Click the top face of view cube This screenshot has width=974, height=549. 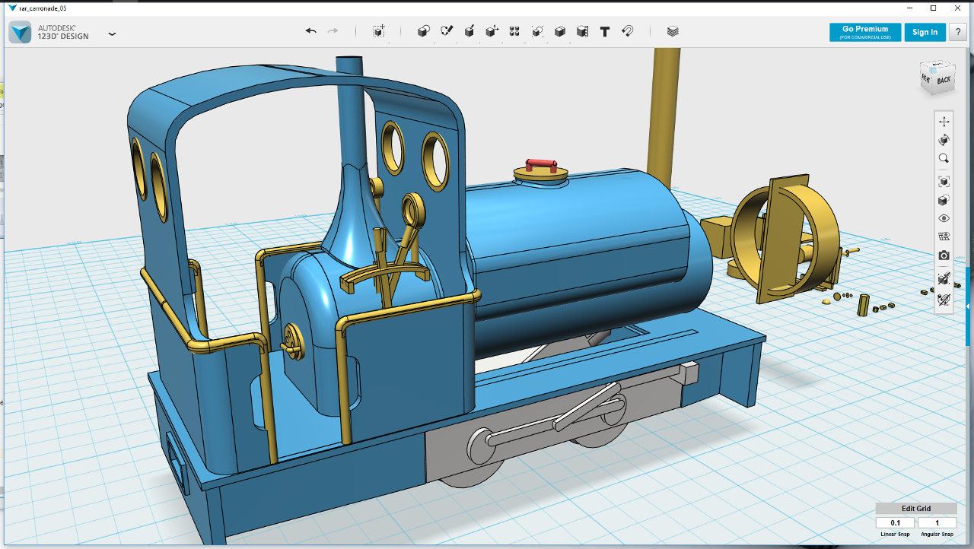[939, 65]
